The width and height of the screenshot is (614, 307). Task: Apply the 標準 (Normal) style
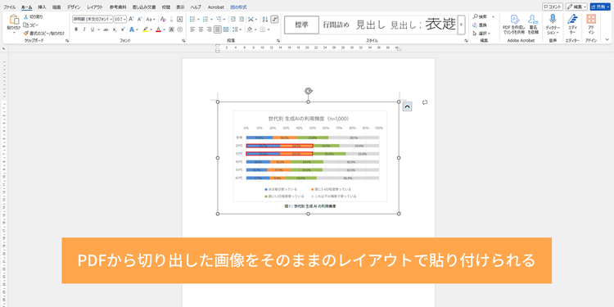point(301,25)
